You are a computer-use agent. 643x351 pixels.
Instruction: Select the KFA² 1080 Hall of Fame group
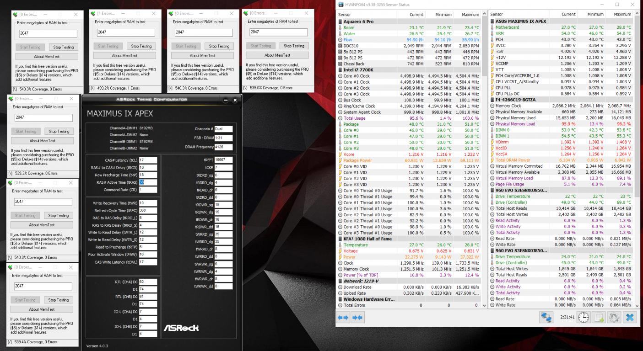pos(409,239)
